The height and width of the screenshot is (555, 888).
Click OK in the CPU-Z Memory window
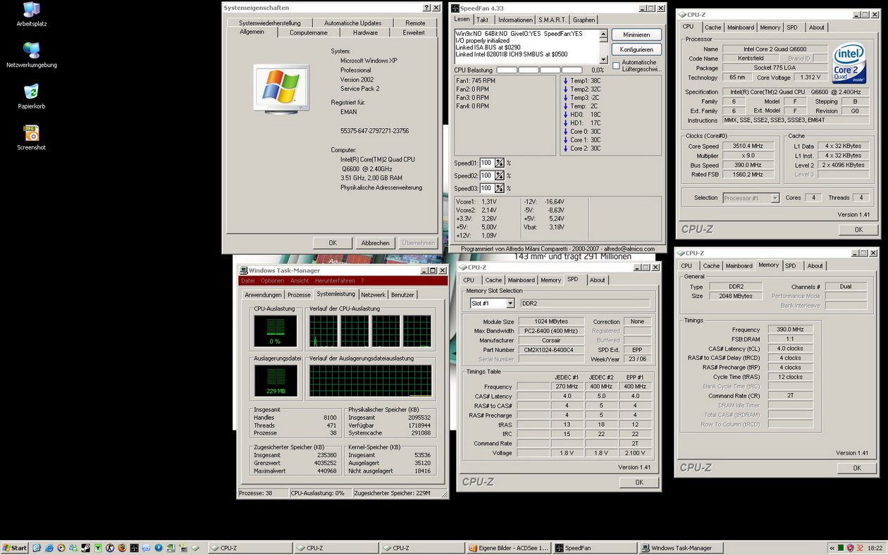[857, 468]
